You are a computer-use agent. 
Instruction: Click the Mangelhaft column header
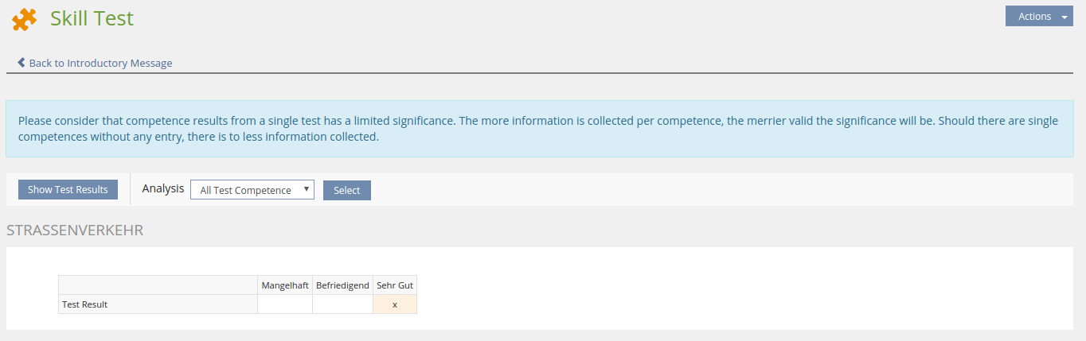[285, 285]
